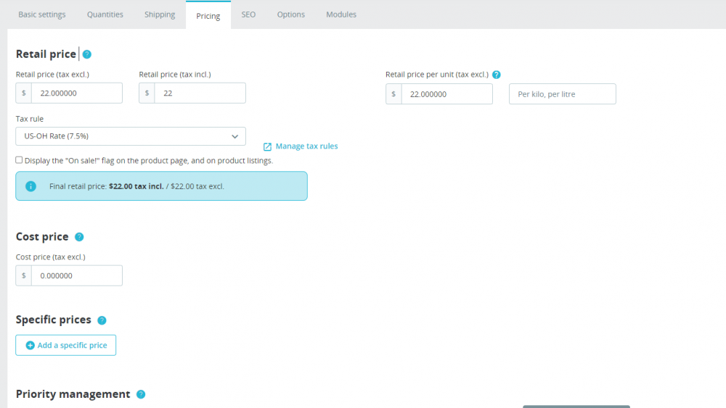Focus the Cost price (tax excl.) field
Screen dimensions: 726x408
click(x=77, y=275)
